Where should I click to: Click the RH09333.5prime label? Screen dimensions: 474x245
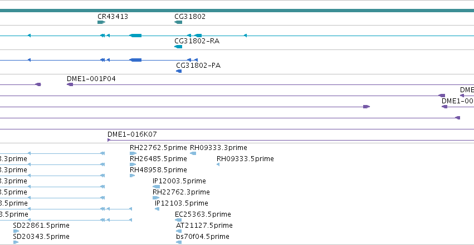pos(245,159)
